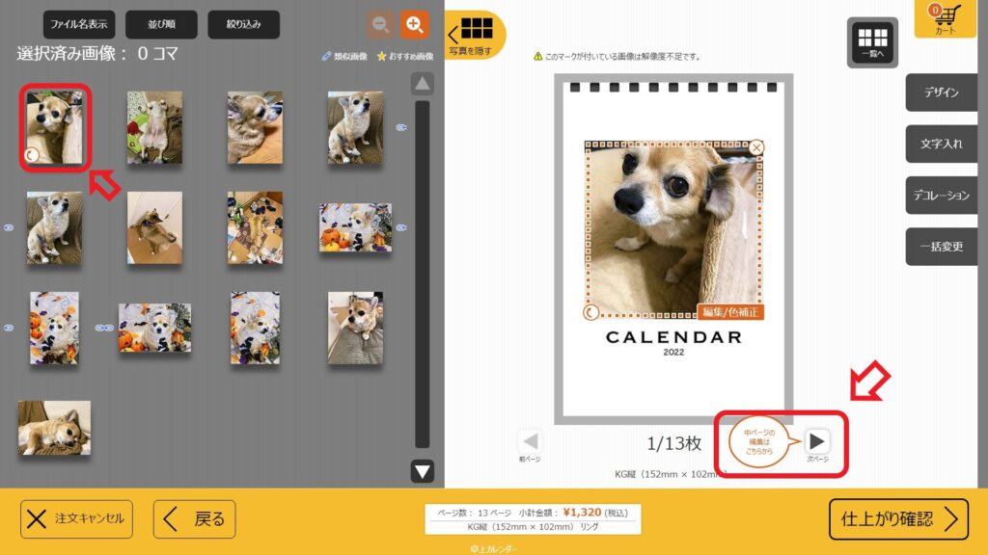
Task: Open the デコレーション decoration tab
Action: point(941,195)
